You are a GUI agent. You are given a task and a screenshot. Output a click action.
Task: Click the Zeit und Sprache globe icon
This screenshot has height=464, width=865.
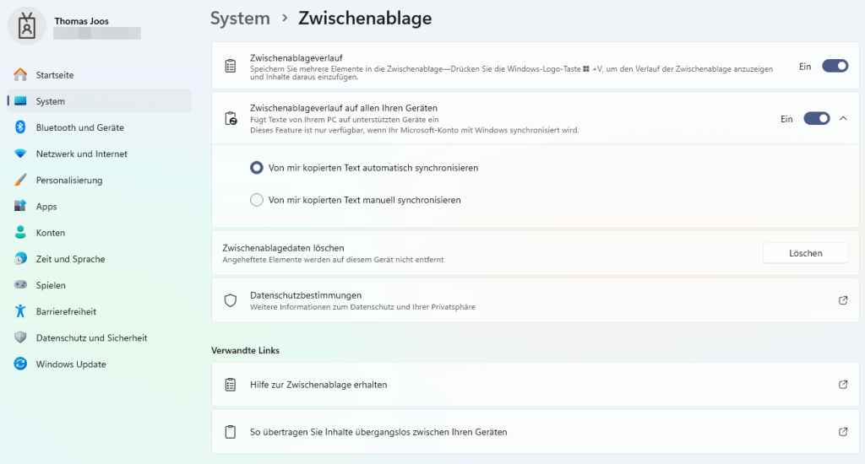[20, 258]
